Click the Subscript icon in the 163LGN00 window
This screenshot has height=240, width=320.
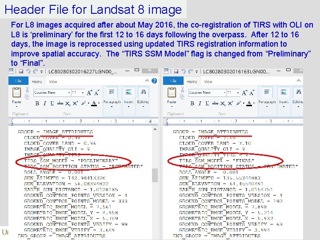pos(223,104)
